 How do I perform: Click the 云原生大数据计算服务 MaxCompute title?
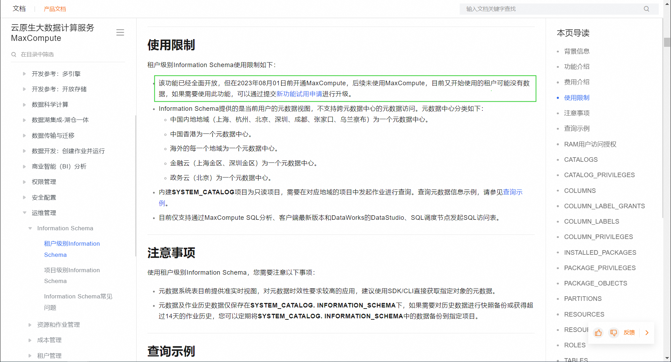(x=53, y=32)
